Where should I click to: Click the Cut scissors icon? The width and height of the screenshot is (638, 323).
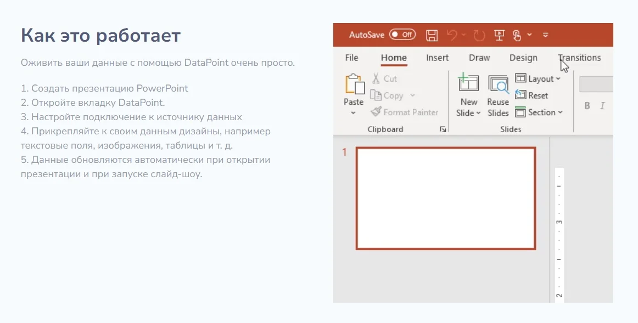[x=376, y=78]
